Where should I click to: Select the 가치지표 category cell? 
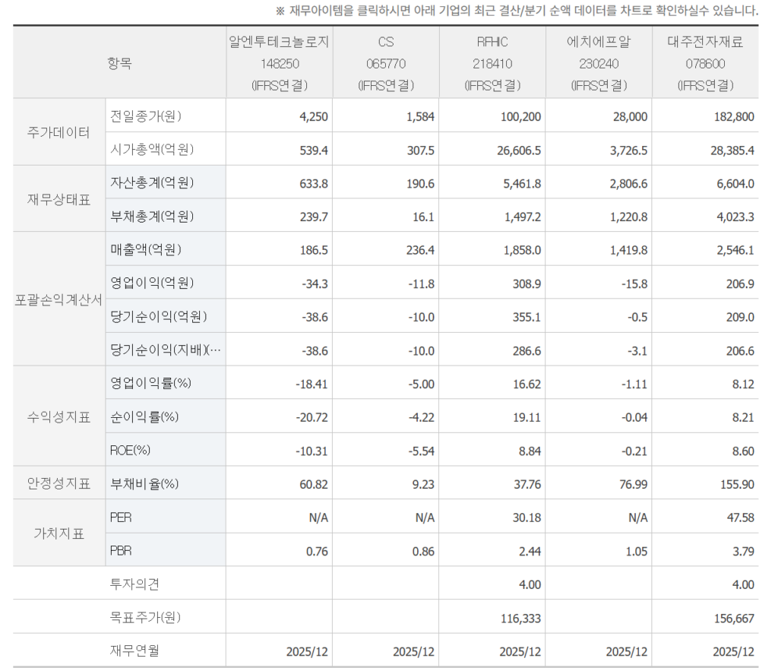tap(59, 533)
